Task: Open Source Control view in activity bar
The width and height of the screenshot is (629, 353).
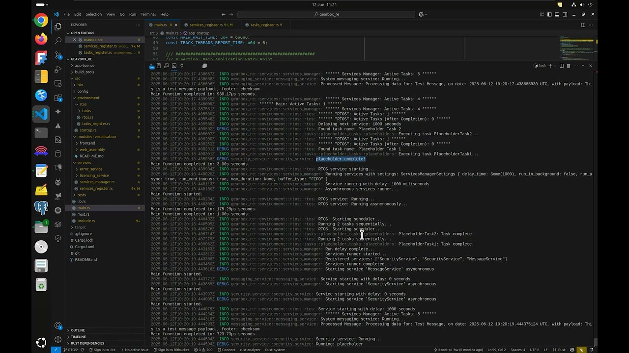Action: point(58,55)
